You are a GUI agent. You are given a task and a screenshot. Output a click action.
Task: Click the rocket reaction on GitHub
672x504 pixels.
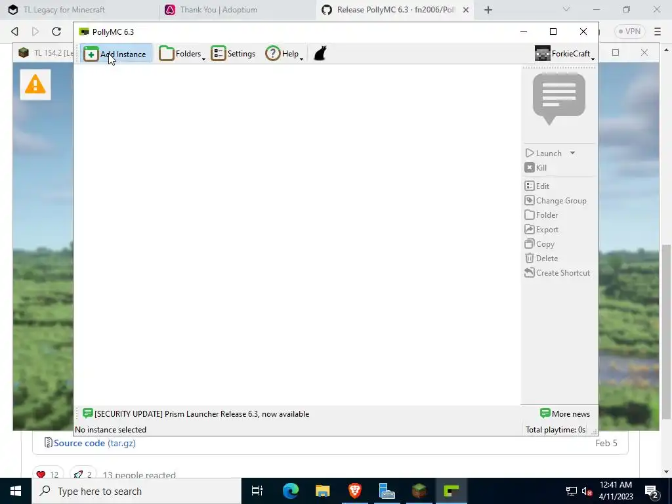[x=83, y=474]
